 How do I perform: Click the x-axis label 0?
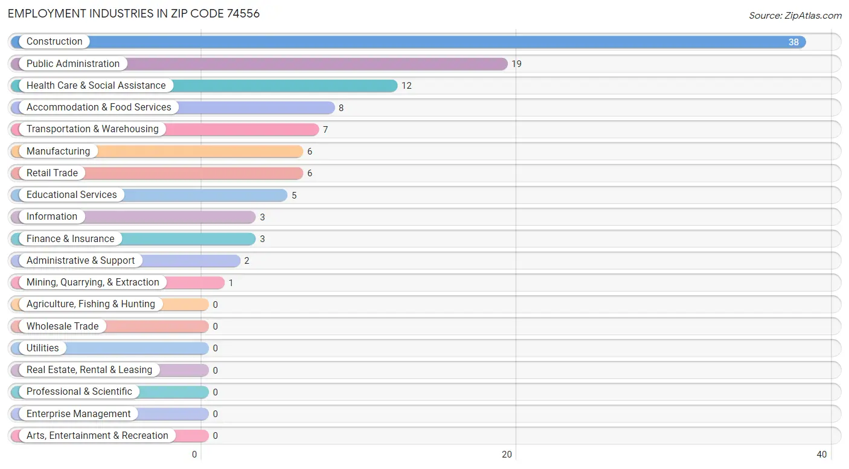(194, 455)
